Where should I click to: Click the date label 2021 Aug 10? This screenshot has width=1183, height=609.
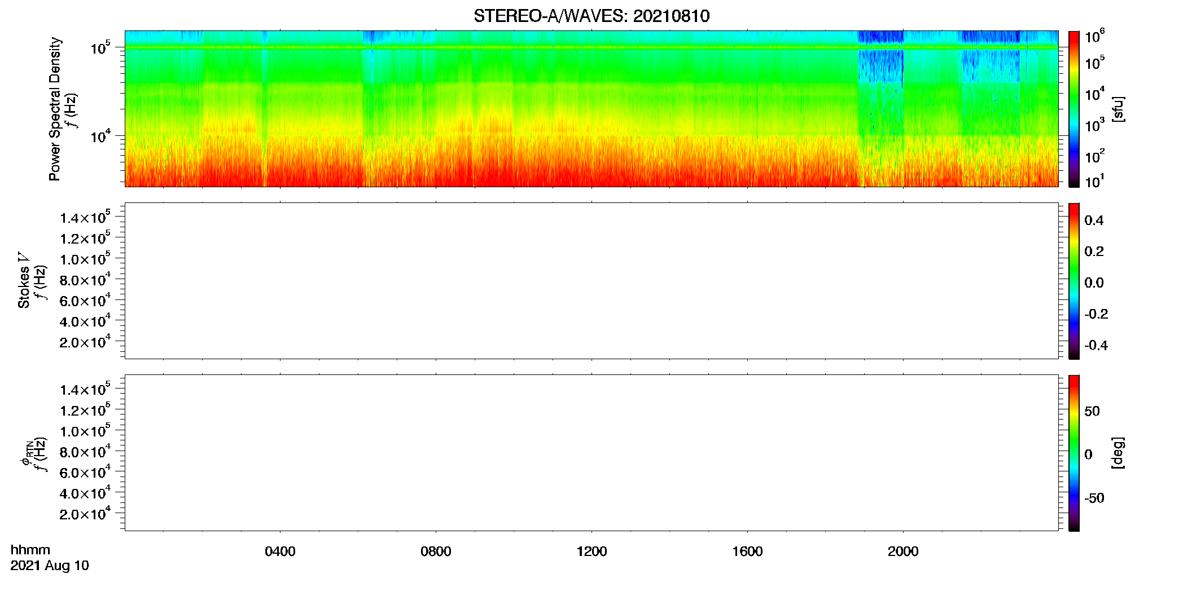pyautogui.click(x=50, y=566)
